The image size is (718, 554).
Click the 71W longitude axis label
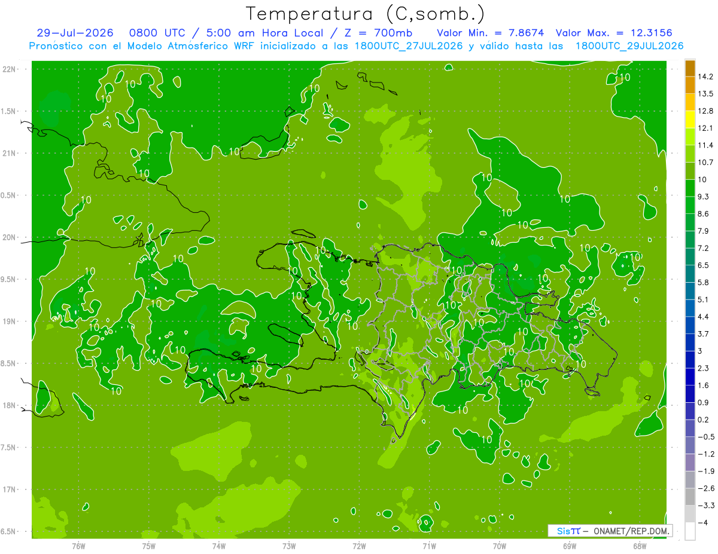point(429,546)
